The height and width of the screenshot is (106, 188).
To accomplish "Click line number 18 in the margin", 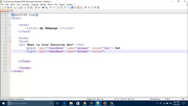I will click(5, 71).
